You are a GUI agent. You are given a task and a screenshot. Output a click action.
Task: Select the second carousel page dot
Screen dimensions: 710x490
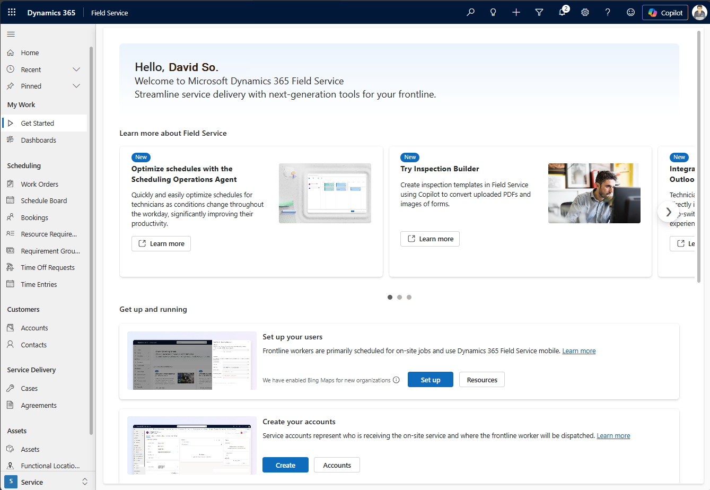pos(399,297)
